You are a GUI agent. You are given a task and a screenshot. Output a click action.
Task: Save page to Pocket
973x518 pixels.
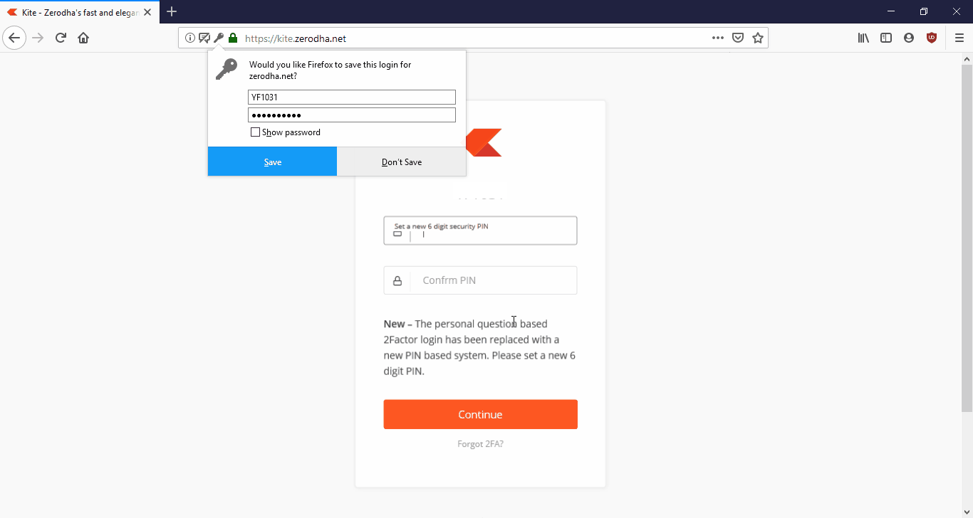pos(738,38)
